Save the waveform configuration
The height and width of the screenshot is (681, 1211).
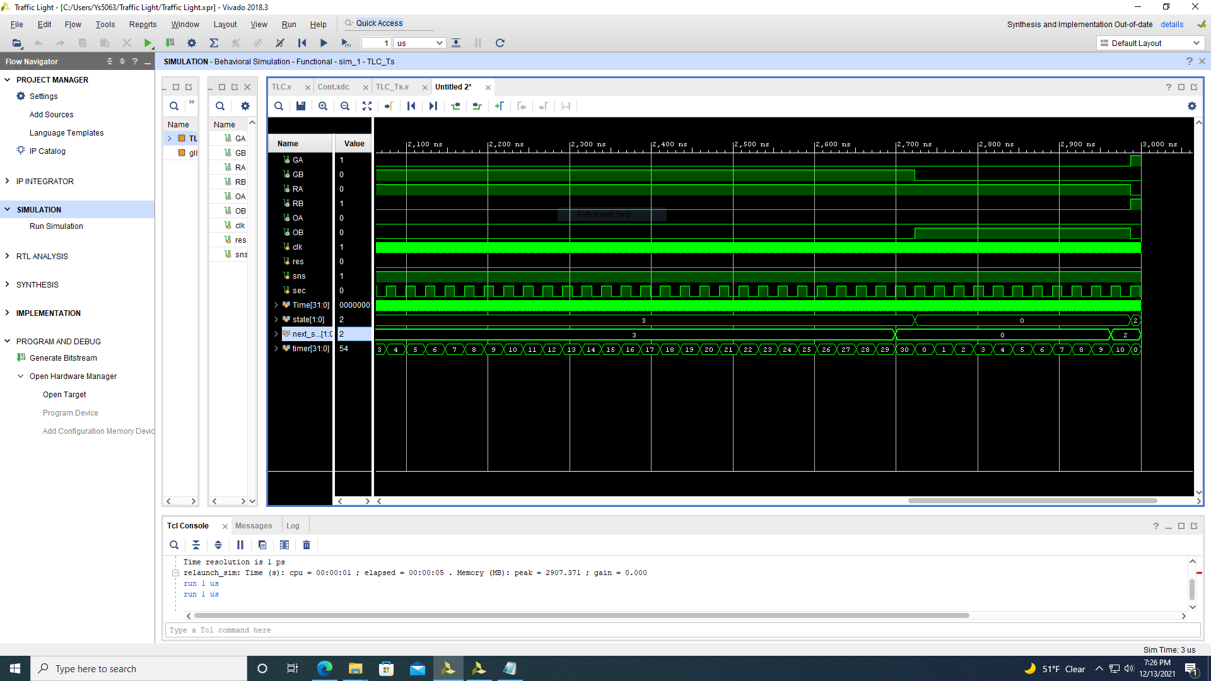click(301, 106)
